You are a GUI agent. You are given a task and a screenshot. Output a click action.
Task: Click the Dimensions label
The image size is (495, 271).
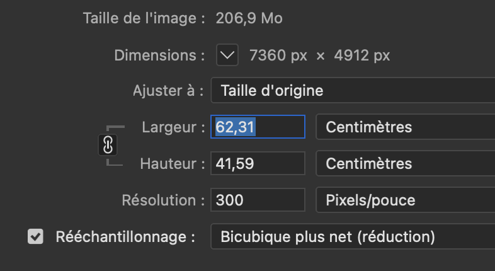[159, 55]
